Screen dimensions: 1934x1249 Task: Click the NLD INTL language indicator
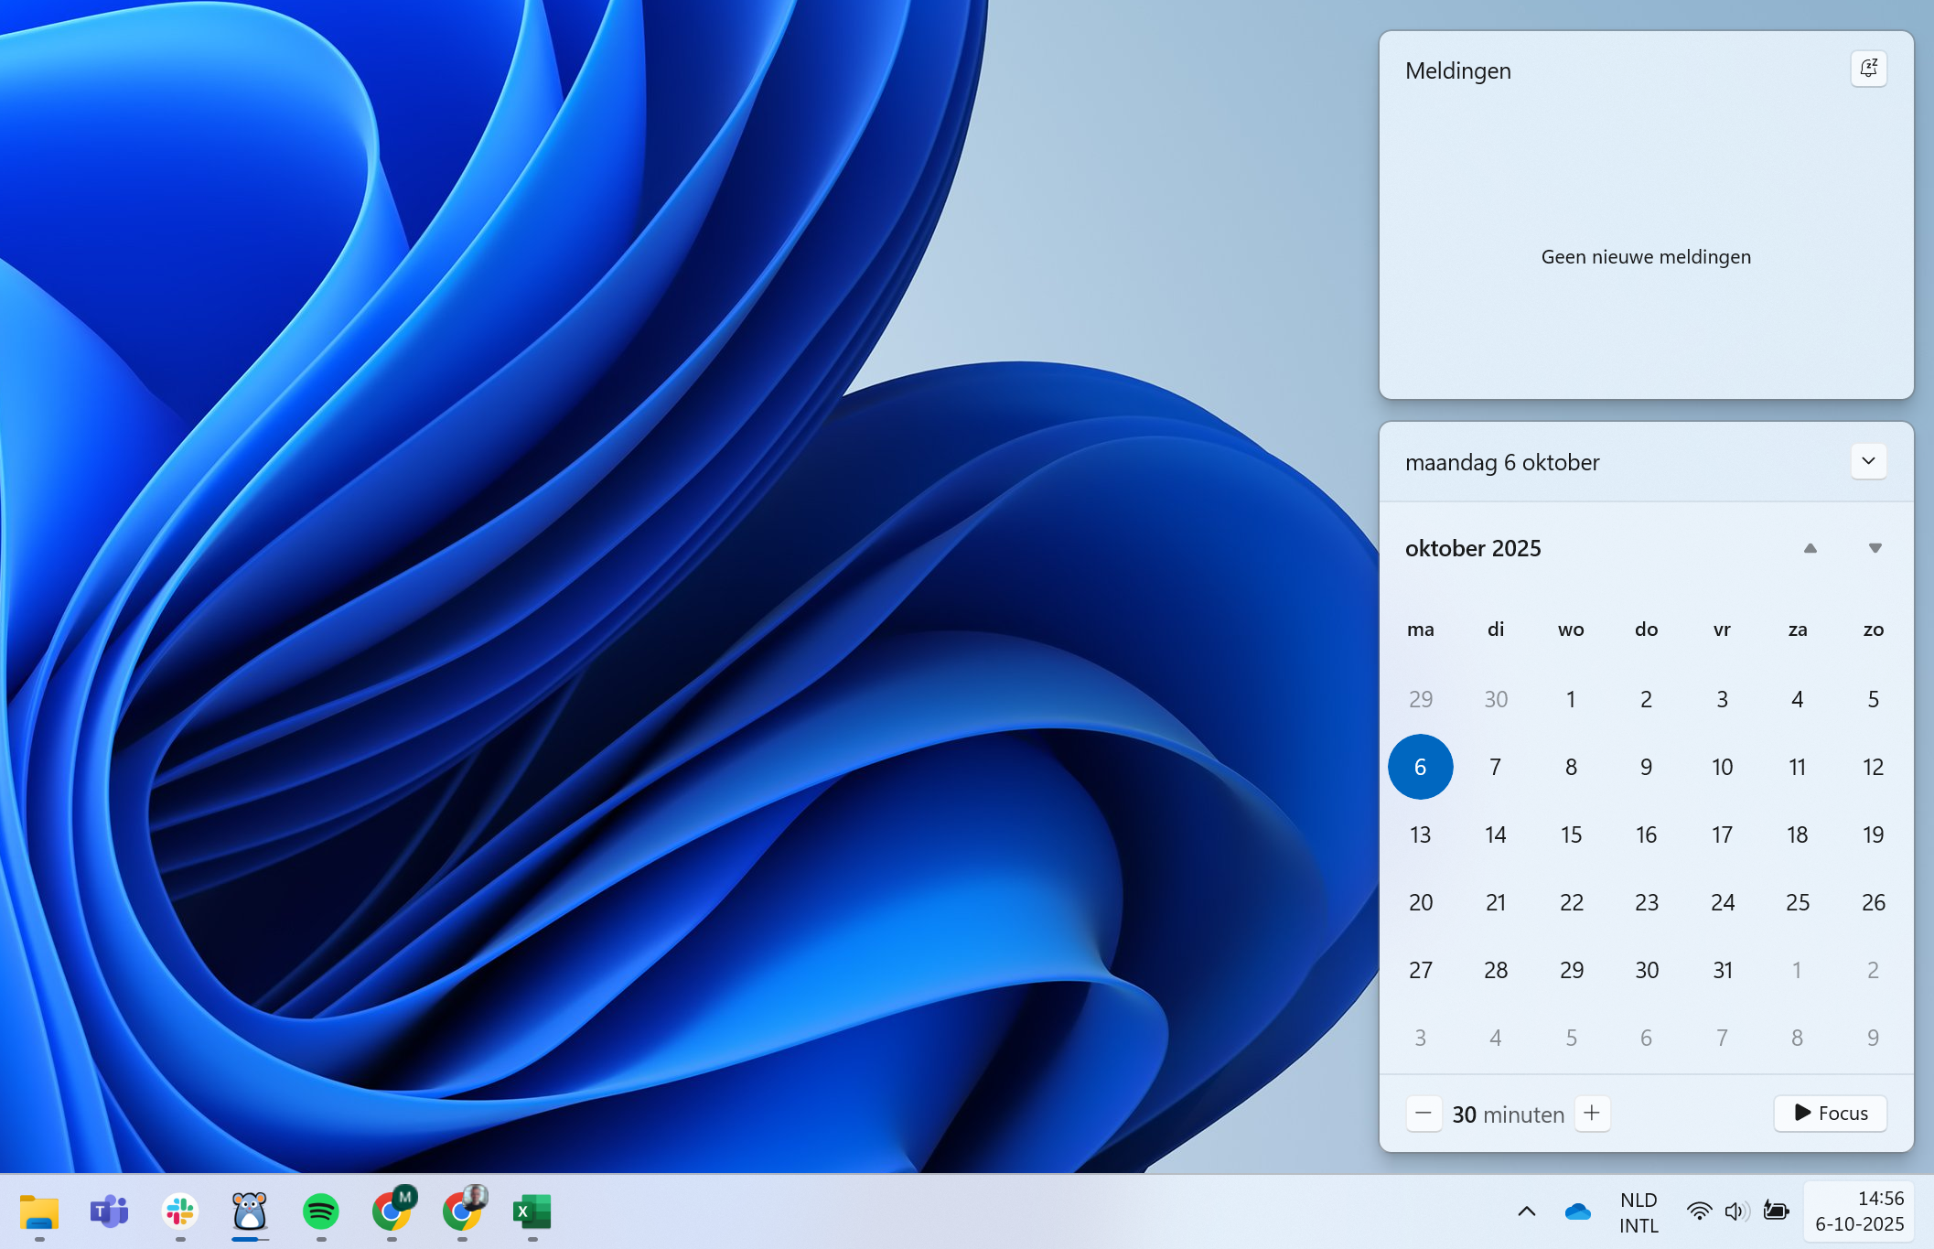coord(1638,1211)
